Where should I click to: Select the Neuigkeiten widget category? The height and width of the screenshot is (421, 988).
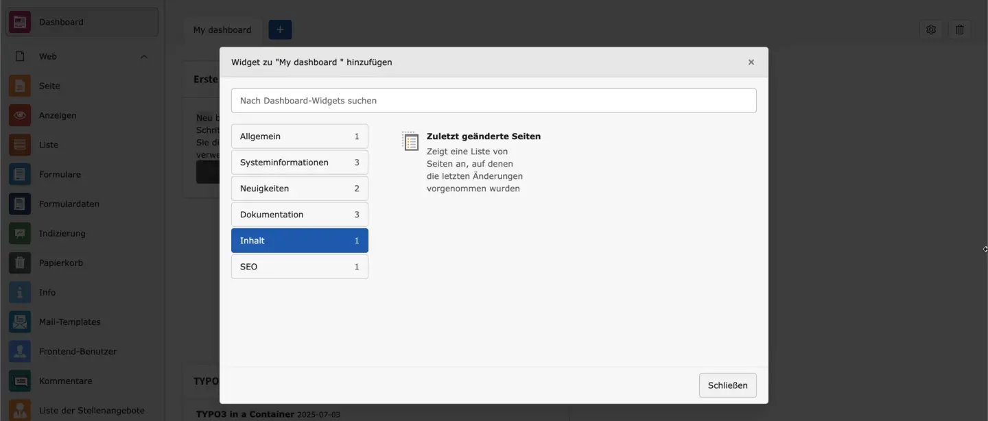tap(300, 189)
